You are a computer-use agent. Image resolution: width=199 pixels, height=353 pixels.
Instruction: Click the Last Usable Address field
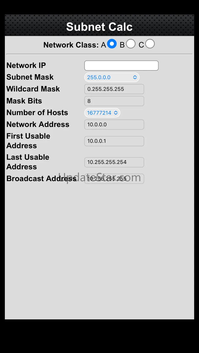click(114, 162)
